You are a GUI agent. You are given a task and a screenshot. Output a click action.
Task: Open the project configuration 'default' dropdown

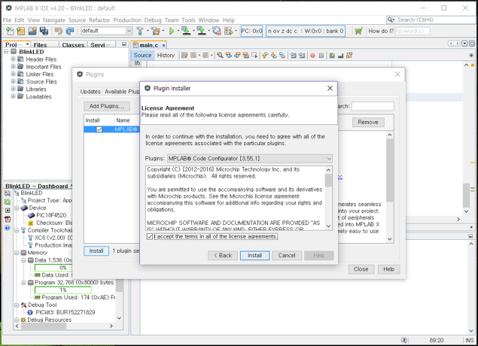[x=106, y=31]
